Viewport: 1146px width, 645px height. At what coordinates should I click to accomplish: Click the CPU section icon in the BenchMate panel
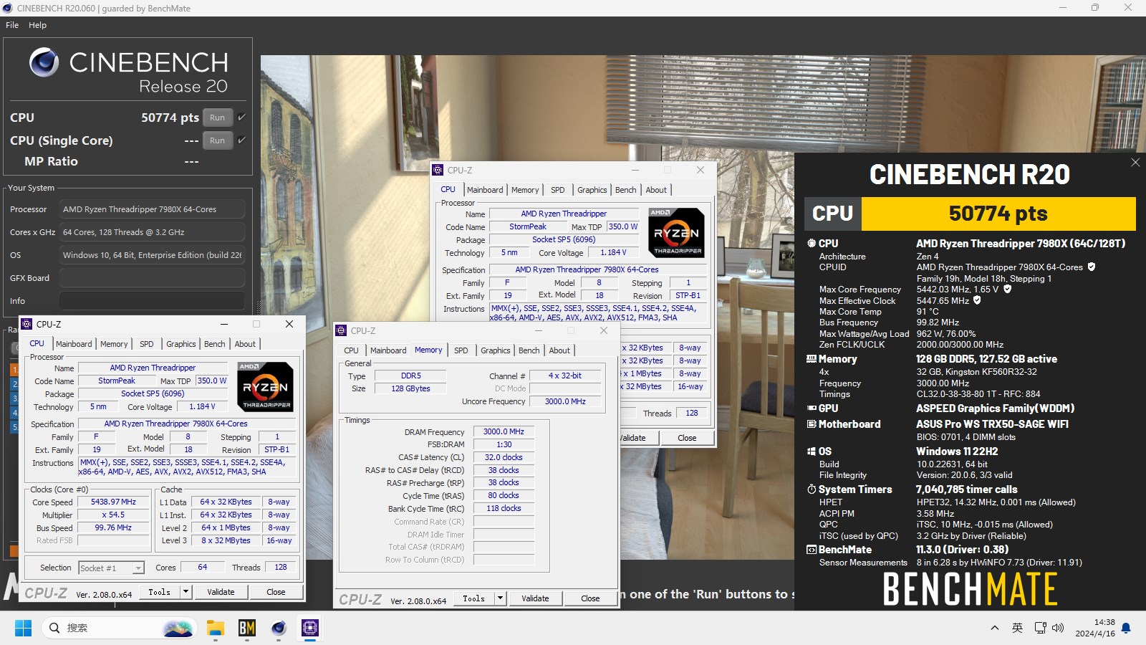point(812,243)
